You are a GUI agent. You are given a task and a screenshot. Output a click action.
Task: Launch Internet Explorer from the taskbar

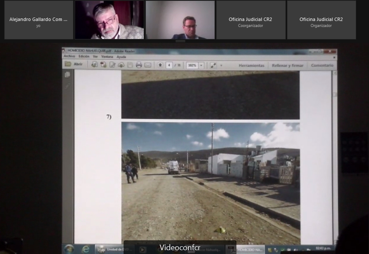(x=85, y=249)
